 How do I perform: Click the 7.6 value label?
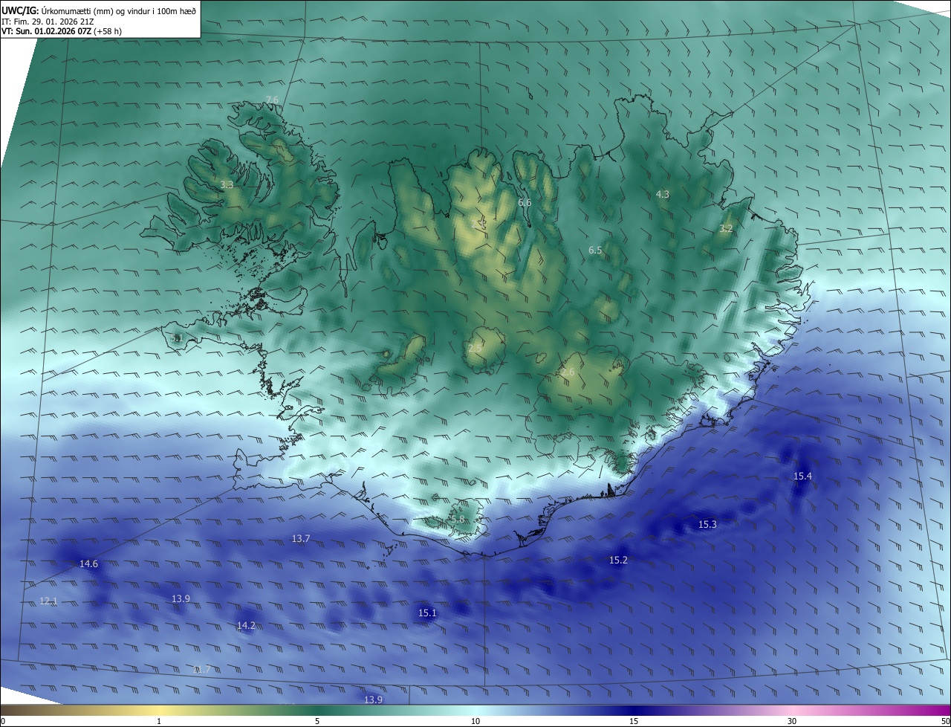tap(272, 100)
